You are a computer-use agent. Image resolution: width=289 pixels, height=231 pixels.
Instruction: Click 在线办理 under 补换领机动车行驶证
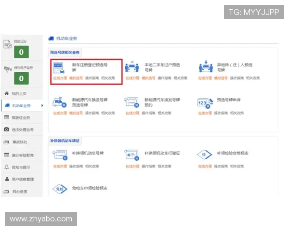[x=132, y=167]
